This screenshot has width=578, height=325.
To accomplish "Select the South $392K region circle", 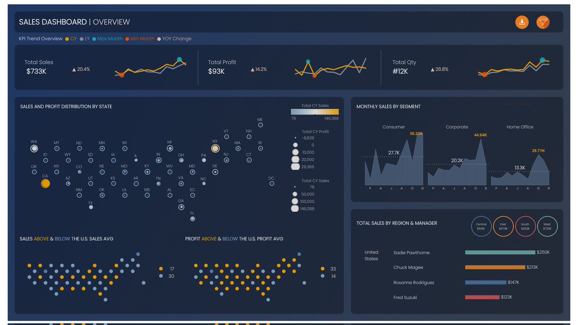I will (x=525, y=226).
